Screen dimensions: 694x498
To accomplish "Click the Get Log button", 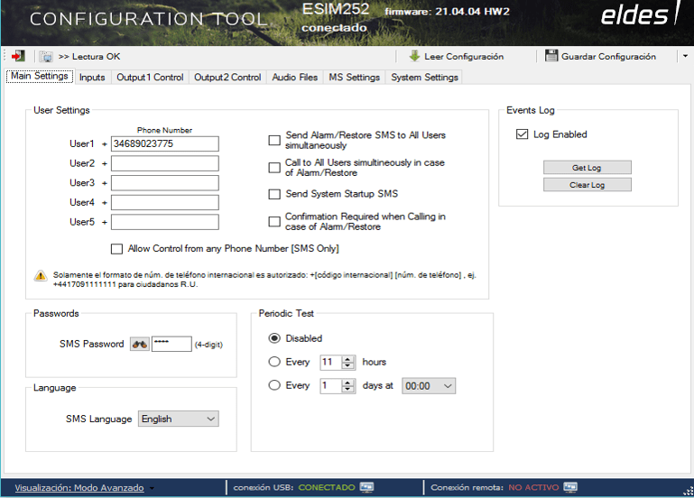I will pyautogui.click(x=588, y=168).
